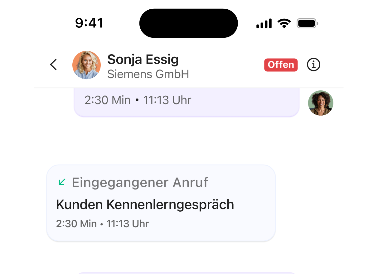This screenshot has height=274, width=378.
Task: Tap the cellular signal strength icon
Action: point(264,23)
